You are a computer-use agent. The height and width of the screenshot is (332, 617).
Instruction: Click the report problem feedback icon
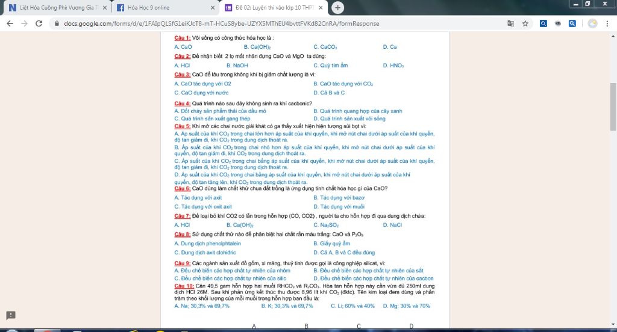point(11,315)
